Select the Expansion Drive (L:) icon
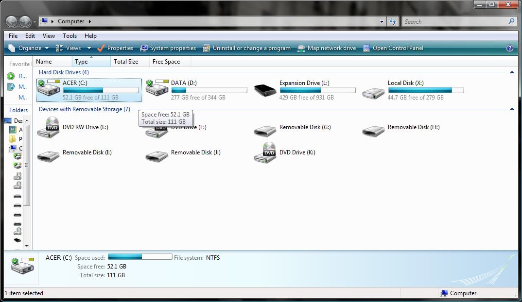The width and height of the screenshot is (522, 302). coord(265,90)
